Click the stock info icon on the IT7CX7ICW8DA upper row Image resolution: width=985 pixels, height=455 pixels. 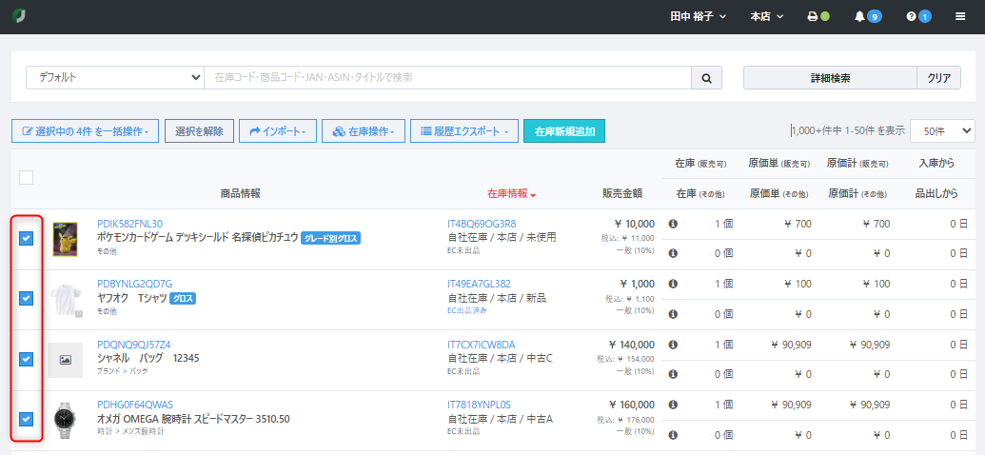pyautogui.click(x=673, y=345)
